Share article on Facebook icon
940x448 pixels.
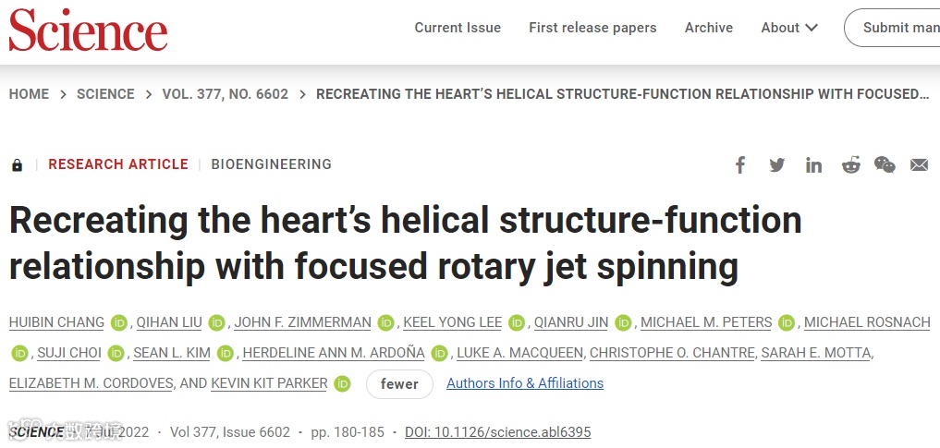pyautogui.click(x=740, y=165)
